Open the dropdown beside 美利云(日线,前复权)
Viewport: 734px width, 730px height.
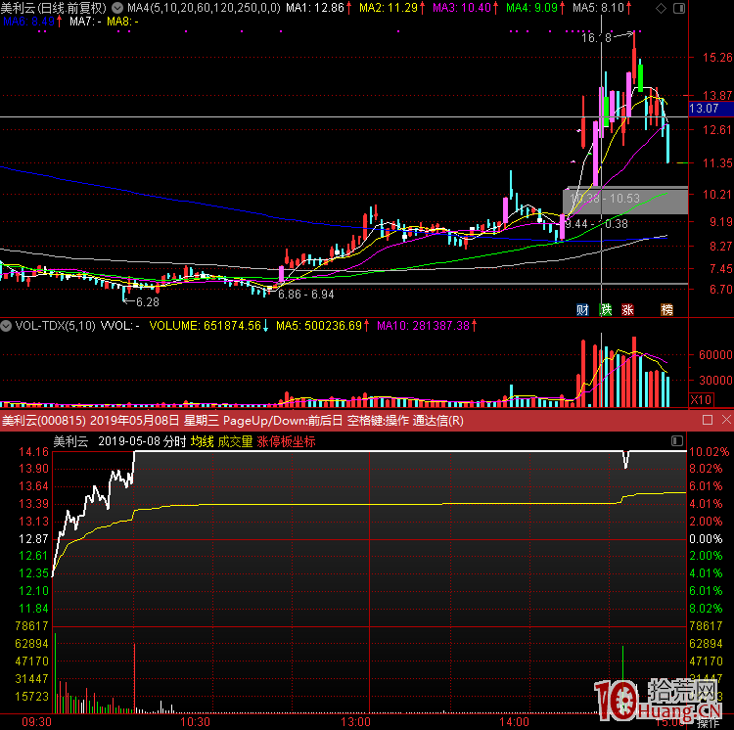[x=117, y=8]
